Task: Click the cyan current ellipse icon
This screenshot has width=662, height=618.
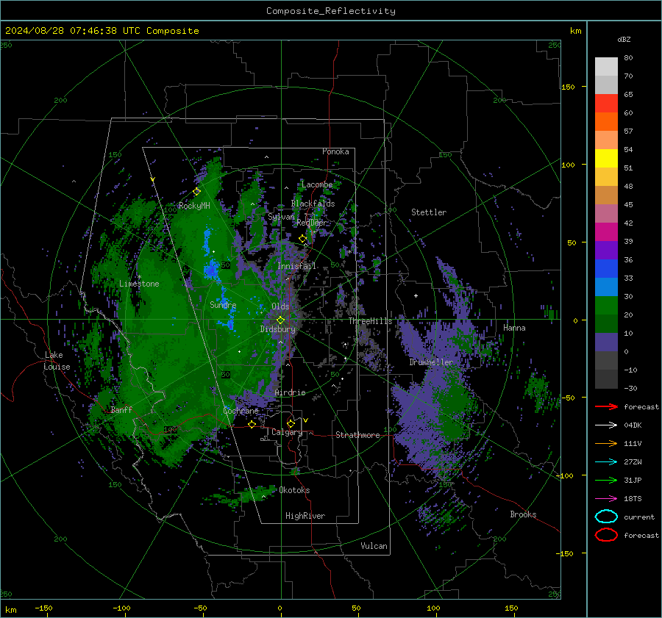Action: tap(606, 517)
